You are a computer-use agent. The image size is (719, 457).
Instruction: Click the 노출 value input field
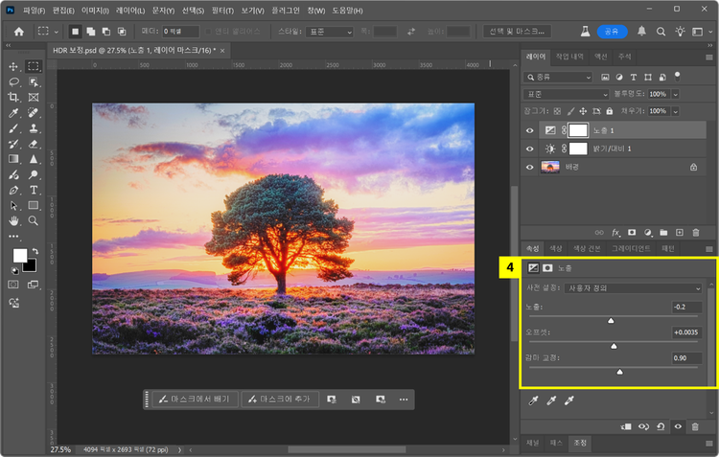(x=685, y=308)
